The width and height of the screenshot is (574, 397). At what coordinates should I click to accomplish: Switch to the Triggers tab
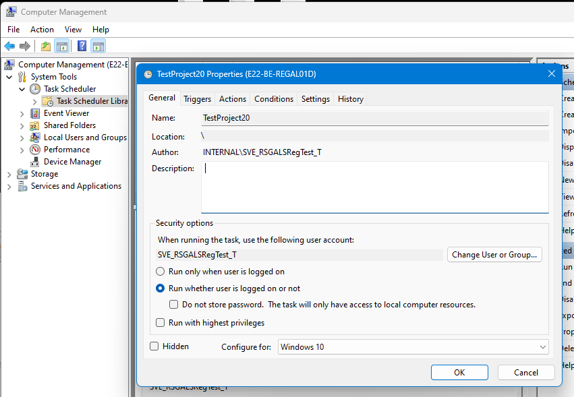pos(197,99)
